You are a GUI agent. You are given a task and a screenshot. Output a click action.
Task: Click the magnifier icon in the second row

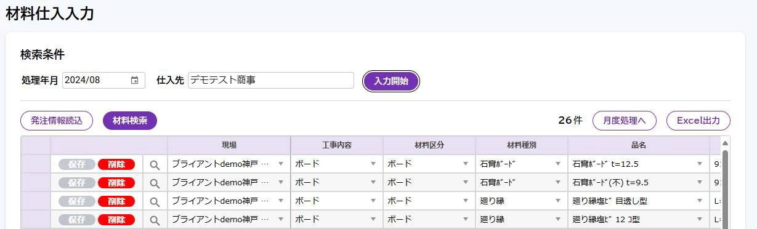click(x=155, y=183)
